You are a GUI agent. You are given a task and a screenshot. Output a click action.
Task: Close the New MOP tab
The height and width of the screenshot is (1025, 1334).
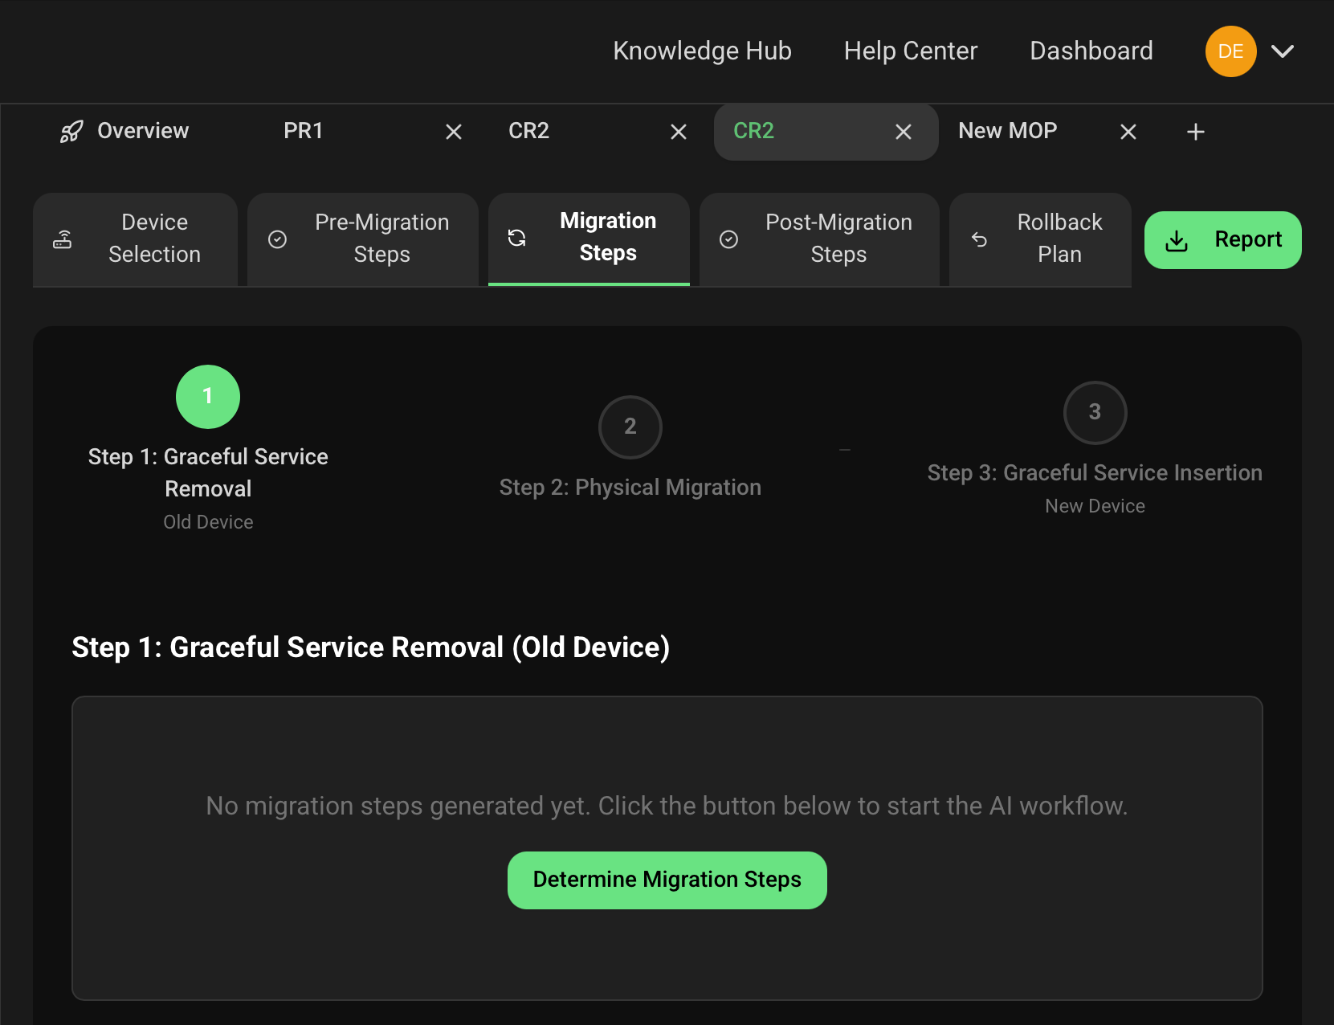1128,132
